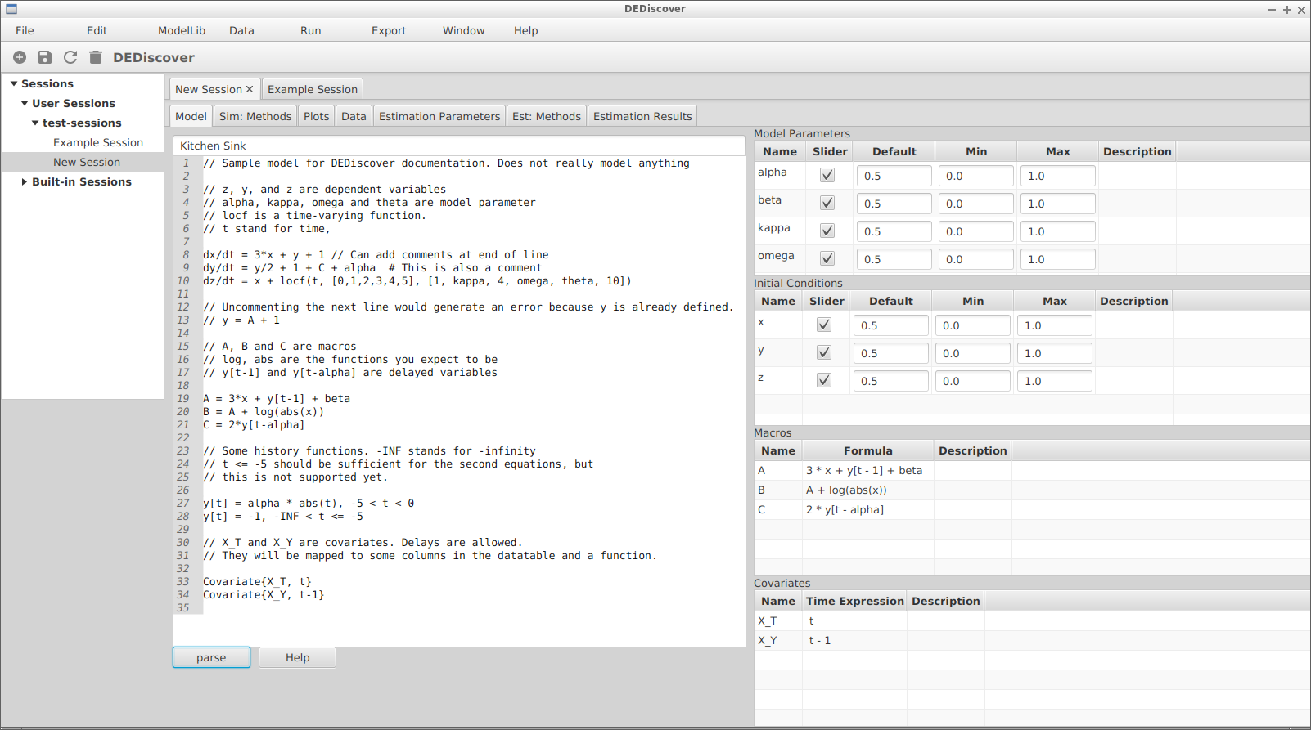1311x730 pixels.
Task: Collapse the Sessions tree root
Action: coord(14,83)
